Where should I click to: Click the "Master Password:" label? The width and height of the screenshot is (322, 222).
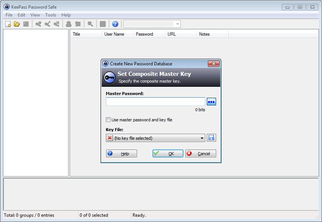point(125,94)
